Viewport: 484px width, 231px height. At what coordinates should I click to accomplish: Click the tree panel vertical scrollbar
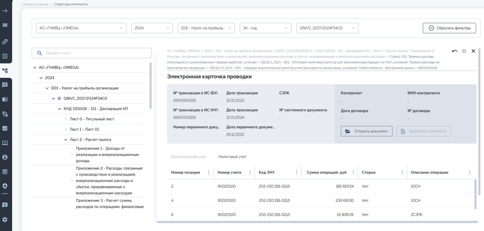150,86
